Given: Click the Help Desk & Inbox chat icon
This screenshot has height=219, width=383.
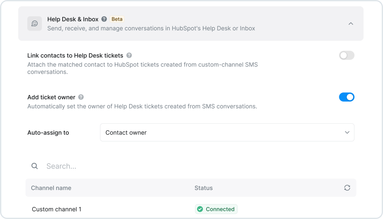Looking at the screenshot, I should point(34,23).
